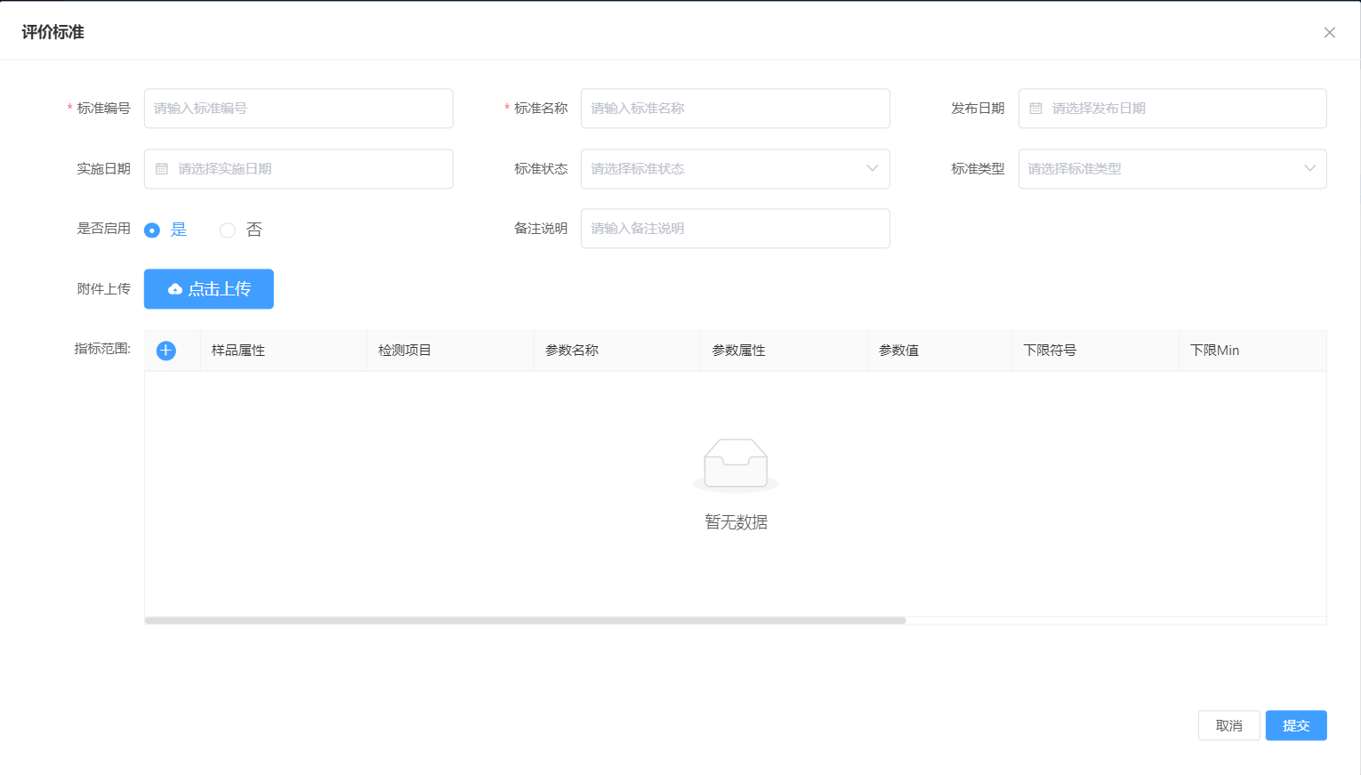This screenshot has width=1361, height=775.
Task: Close the 评价标准 dialog with the X icon
Action: pos(1329,33)
